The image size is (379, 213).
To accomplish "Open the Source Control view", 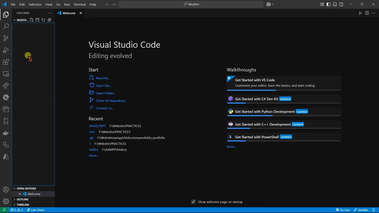I will pyautogui.click(x=6, y=38).
